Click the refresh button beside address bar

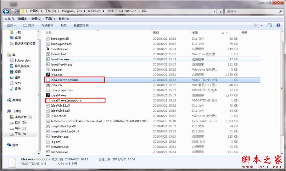click(x=220, y=11)
